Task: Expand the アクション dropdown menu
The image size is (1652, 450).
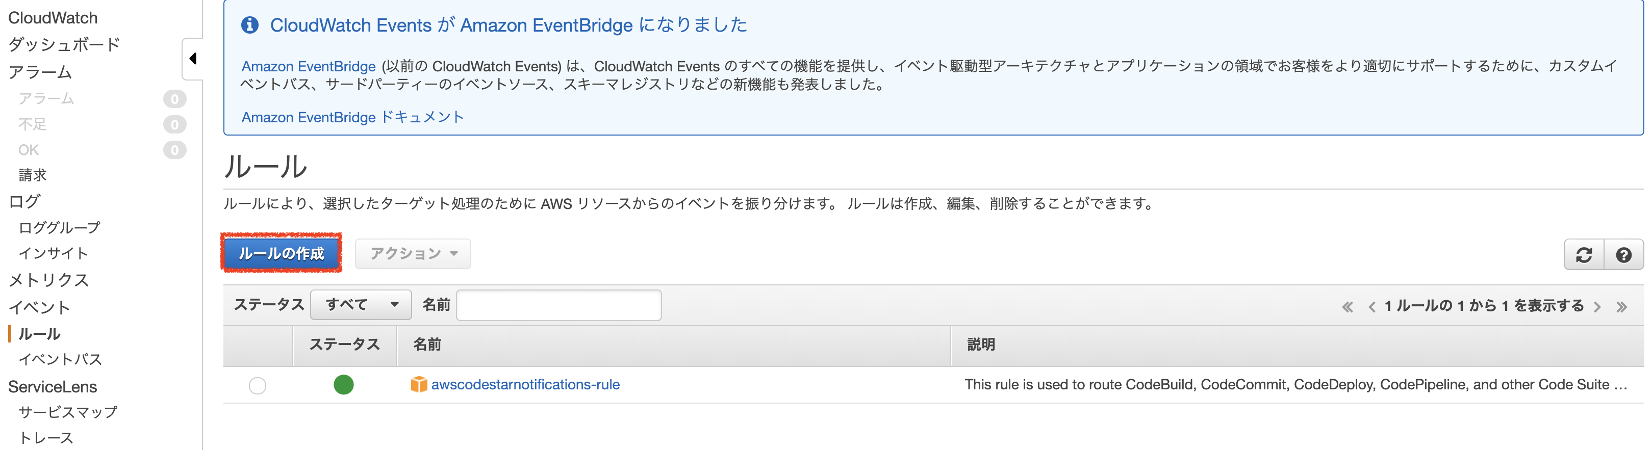Action: pyautogui.click(x=413, y=254)
